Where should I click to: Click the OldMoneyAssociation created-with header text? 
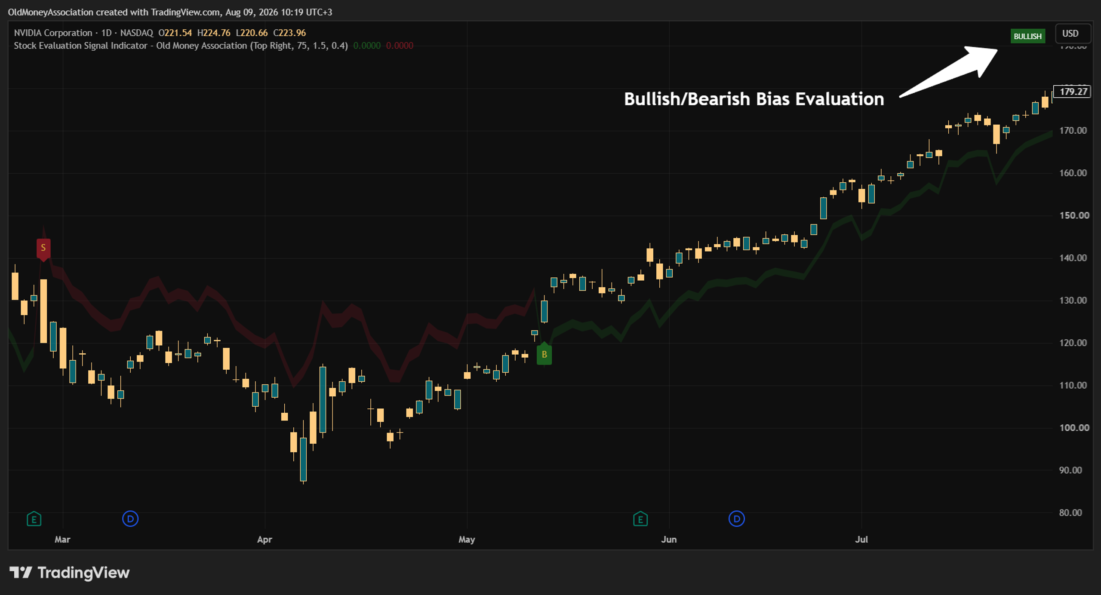click(x=170, y=12)
